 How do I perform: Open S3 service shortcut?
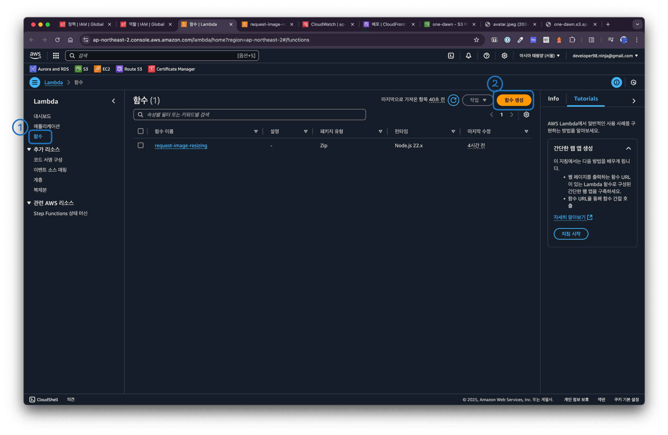[x=82, y=69]
